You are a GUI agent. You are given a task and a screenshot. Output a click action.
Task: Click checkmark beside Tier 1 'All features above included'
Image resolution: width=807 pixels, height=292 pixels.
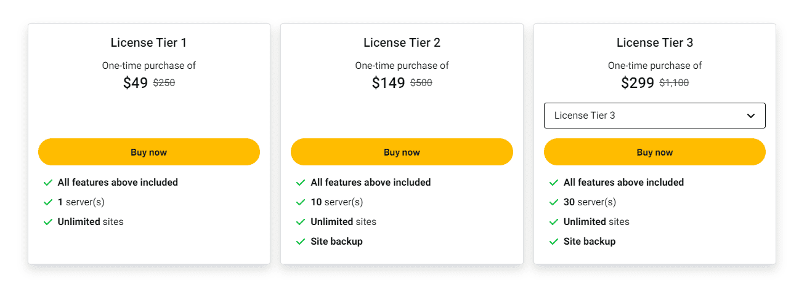point(48,183)
